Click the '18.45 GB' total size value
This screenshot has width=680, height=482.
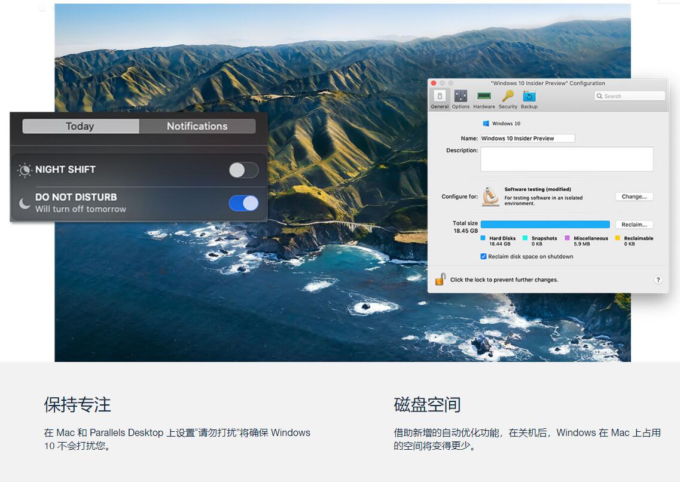466,231
